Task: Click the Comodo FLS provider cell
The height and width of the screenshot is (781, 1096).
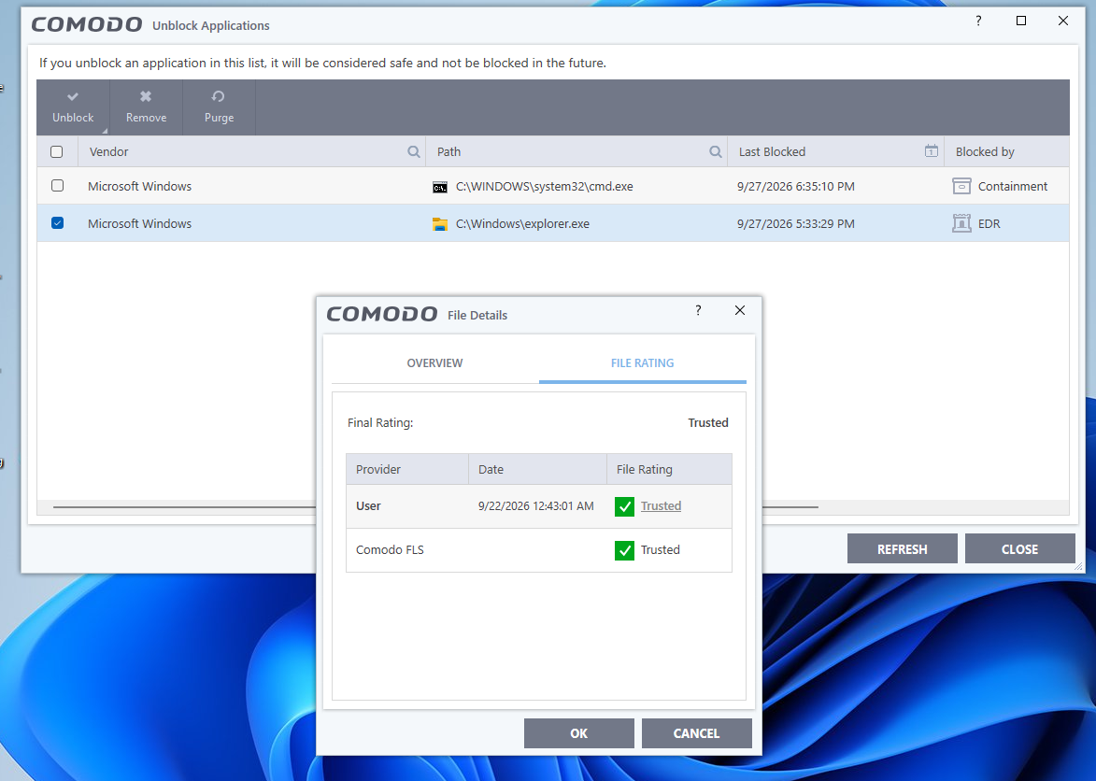Action: 390,549
